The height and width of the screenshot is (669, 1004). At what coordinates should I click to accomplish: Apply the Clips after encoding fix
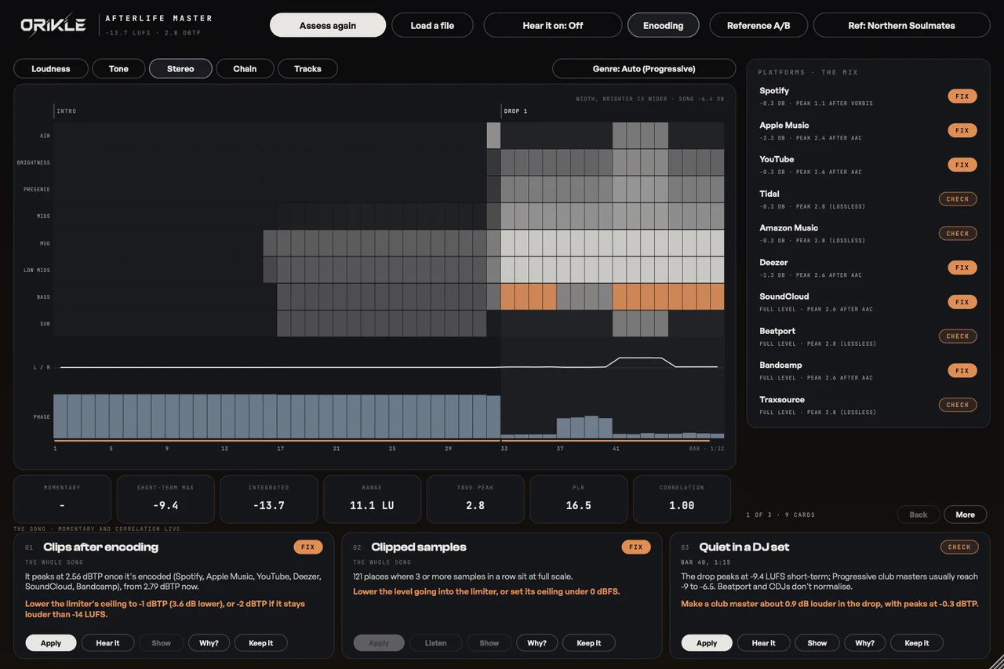coord(51,643)
